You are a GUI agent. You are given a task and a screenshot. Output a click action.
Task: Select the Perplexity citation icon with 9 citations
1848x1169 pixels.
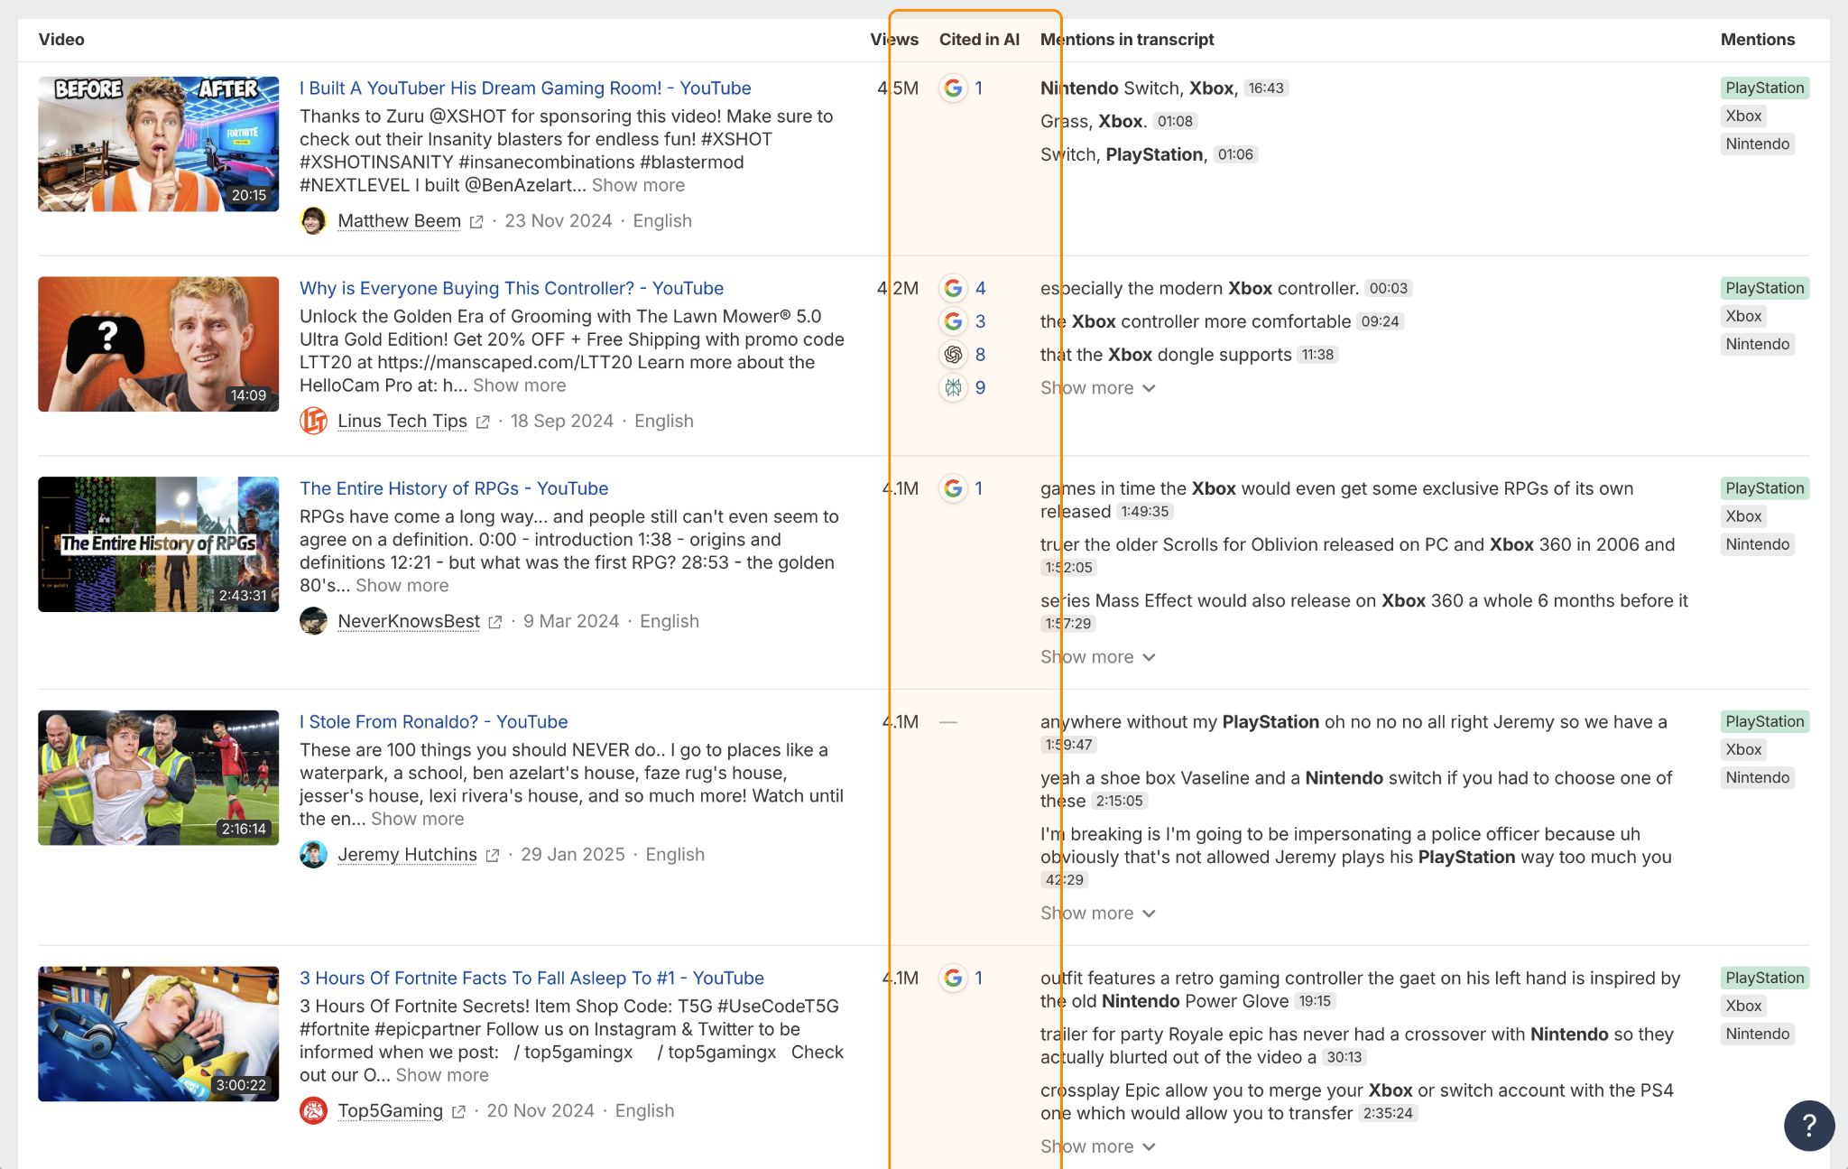pyautogui.click(x=951, y=387)
